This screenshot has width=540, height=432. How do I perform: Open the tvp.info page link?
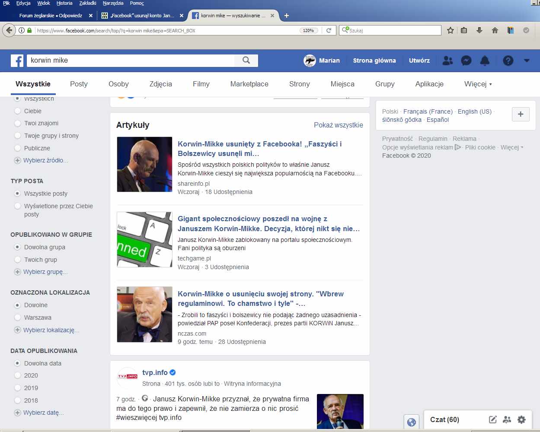155,372
